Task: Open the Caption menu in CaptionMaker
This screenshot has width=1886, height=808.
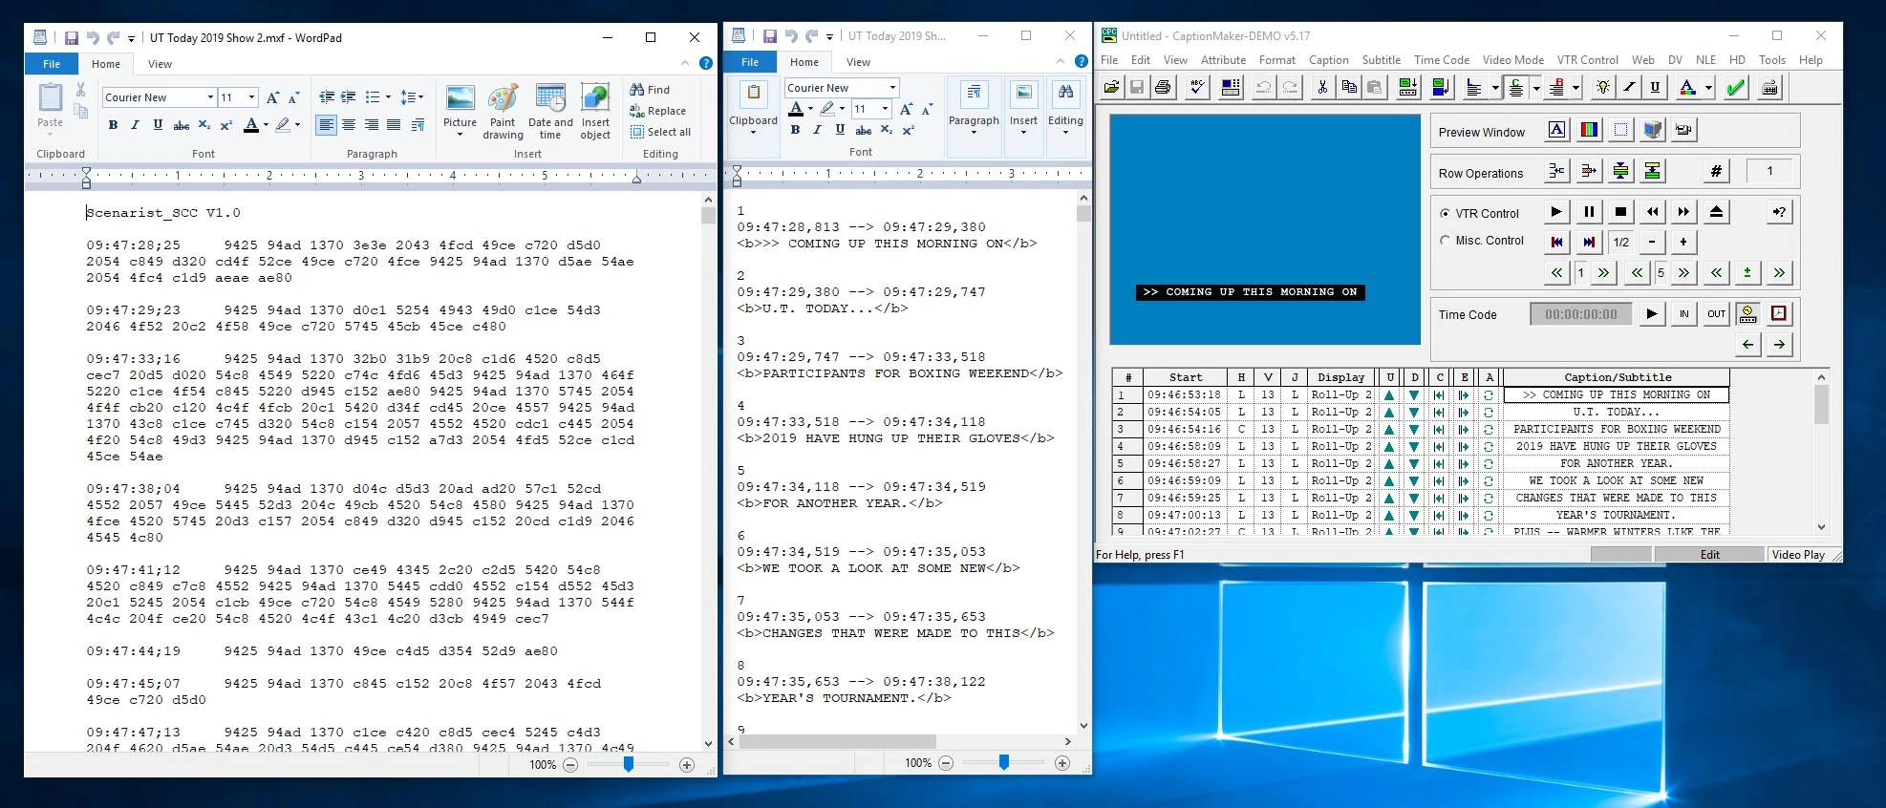Action: (x=1328, y=60)
